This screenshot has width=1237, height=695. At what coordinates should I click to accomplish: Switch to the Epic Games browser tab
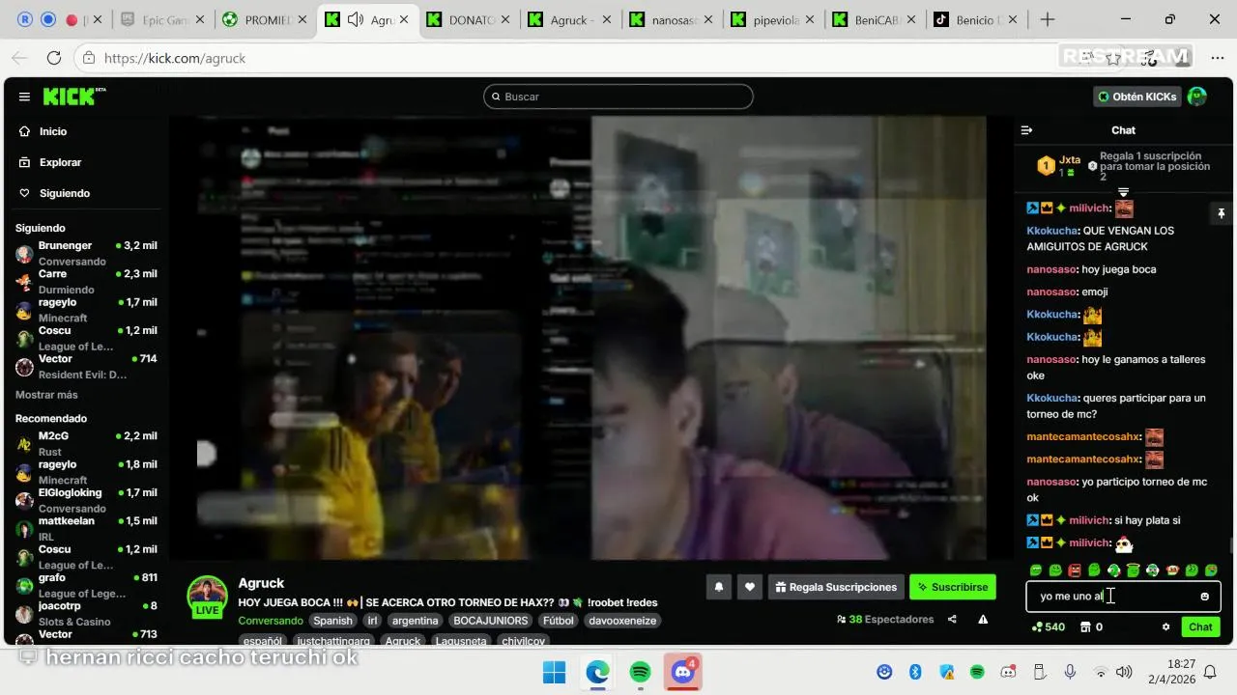pos(160,19)
